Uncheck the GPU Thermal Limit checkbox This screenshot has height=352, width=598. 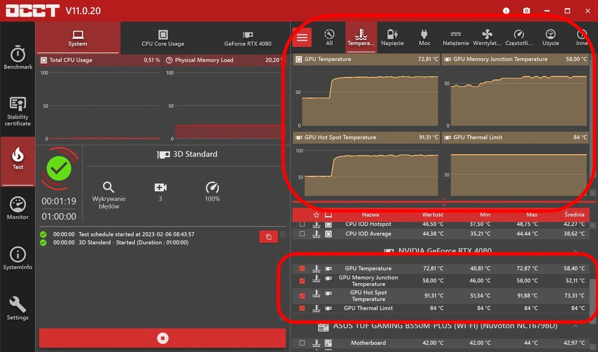tap(302, 308)
